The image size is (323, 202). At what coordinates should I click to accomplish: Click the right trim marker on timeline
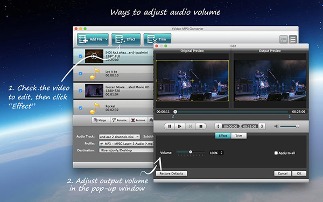pos(290,117)
